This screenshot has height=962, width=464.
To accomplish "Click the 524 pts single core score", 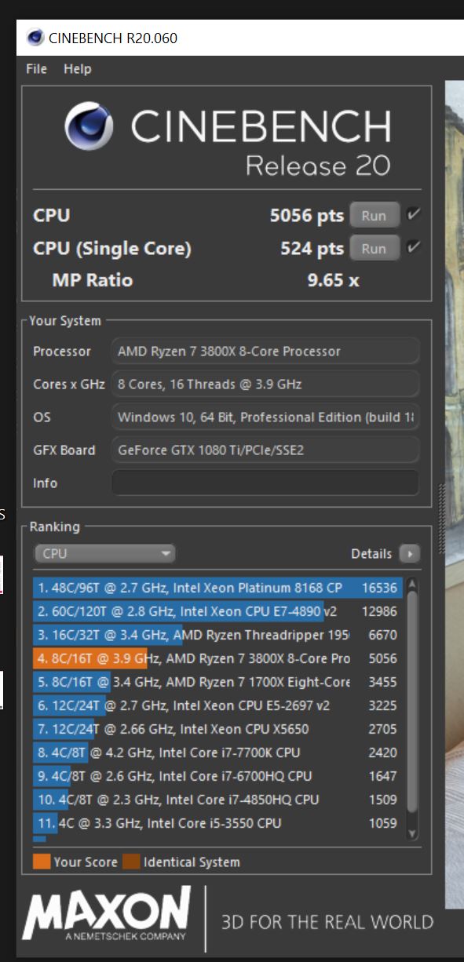I will pyautogui.click(x=312, y=248).
